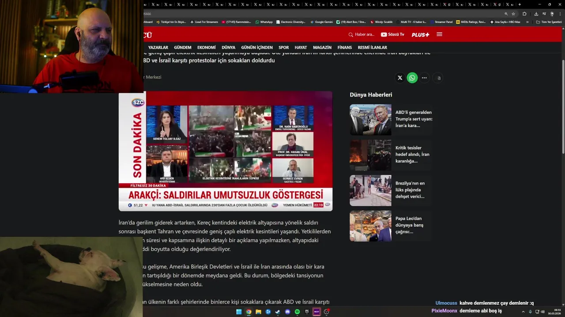Open thumbnail of ABD'li generalden Trump'a news

pyautogui.click(x=371, y=120)
